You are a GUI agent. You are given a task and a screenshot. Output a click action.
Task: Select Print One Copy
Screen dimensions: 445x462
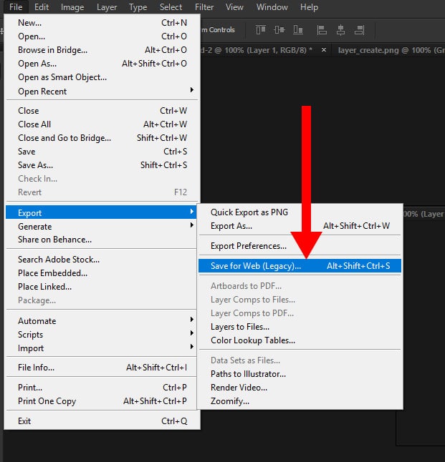point(101,400)
